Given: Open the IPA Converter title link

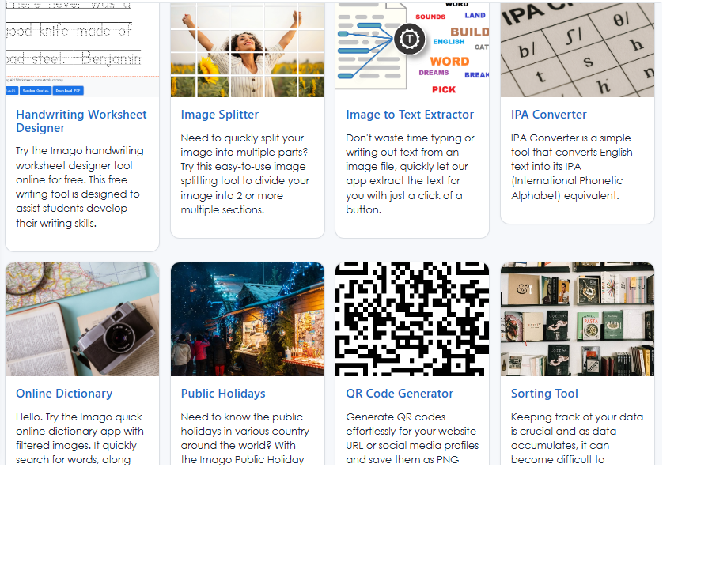Looking at the screenshot, I should click(548, 115).
